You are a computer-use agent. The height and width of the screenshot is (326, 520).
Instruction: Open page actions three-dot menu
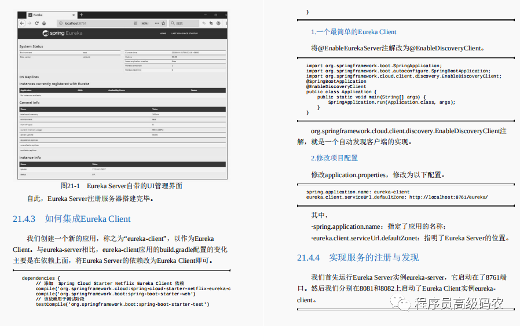pos(157,23)
